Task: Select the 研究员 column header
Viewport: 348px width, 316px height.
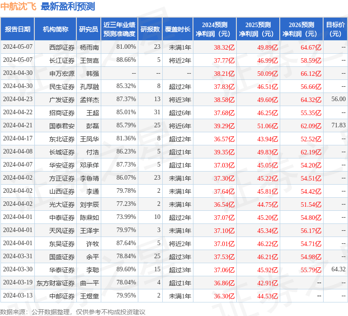Action: [89, 29]
